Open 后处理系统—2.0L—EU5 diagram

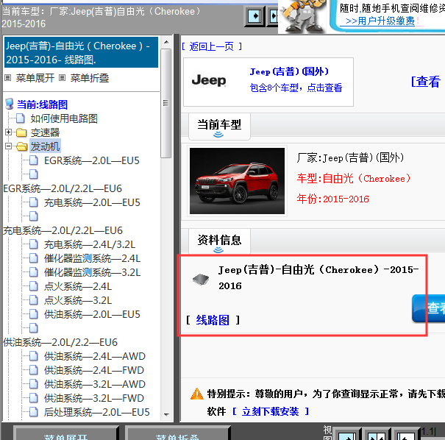coord(97,412)
